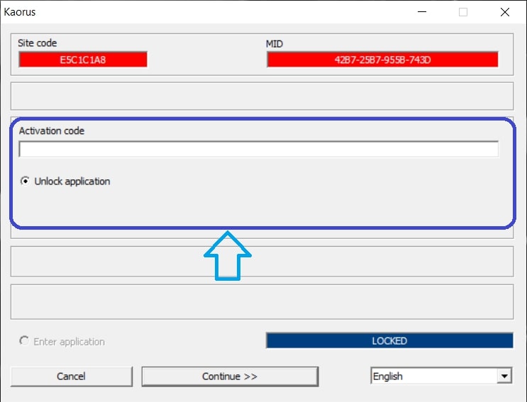Viewport: 527px width, 402px height.
Task: Click the red Site code value E5C1C1A8
Action: [x=83, y=60]
